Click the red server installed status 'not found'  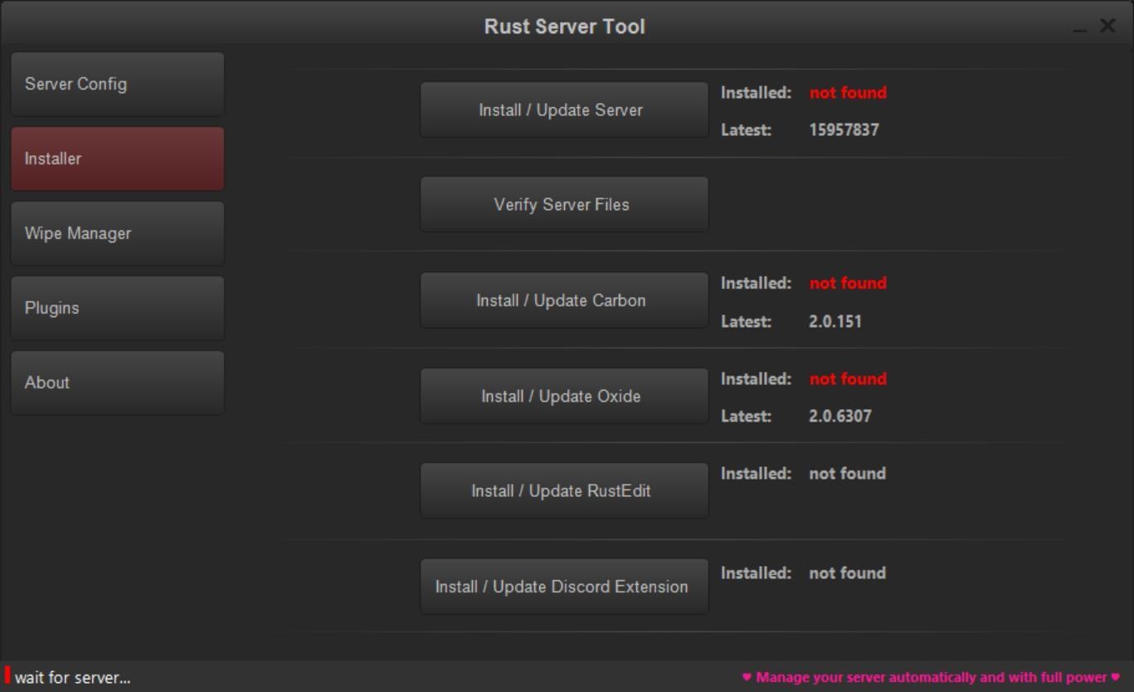point(847,93)
